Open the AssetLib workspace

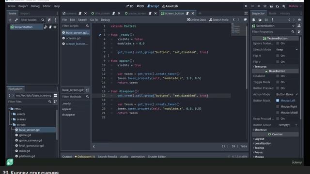coord(170,6)
